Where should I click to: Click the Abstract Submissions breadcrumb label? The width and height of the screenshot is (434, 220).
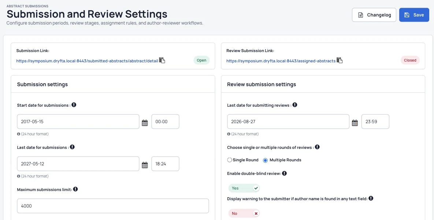pyautogui.click(x=27, y=6)
